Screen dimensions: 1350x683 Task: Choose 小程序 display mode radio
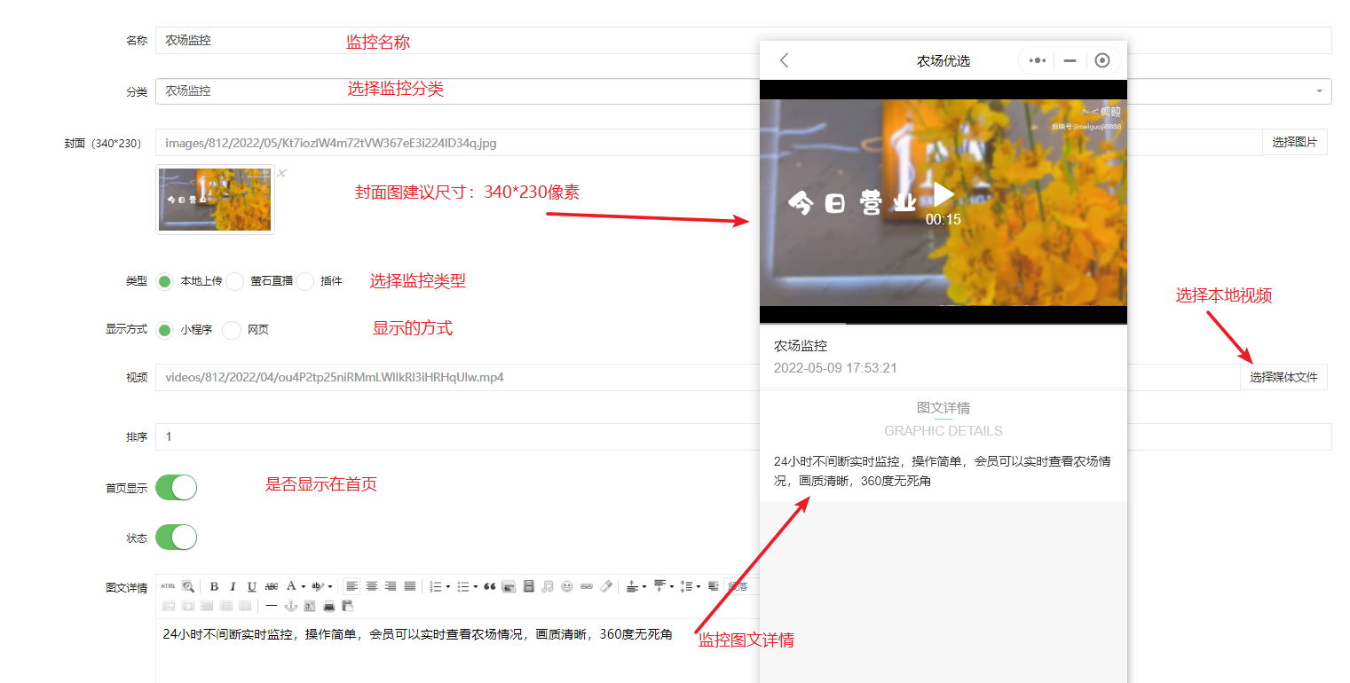pos(164,330)
